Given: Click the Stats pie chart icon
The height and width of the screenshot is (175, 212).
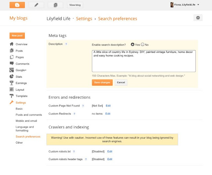Looking at the screenshot, I should click(12, 76).
